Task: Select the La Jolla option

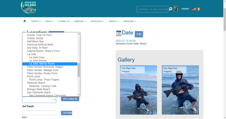Action: (31, 54)
